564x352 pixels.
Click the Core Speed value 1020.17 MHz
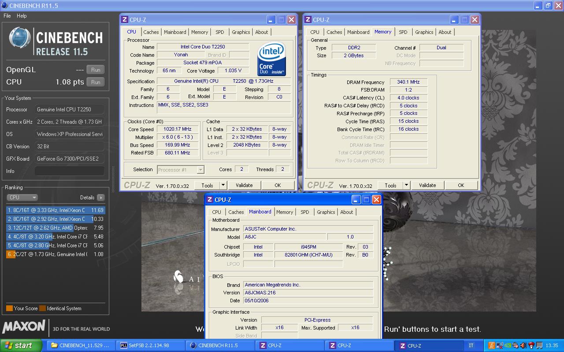pyautogui.click(x=178, y=129)
